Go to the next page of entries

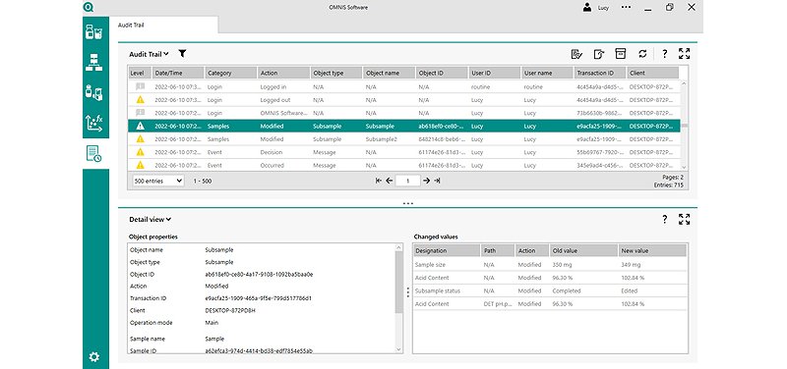coord(426,181)
